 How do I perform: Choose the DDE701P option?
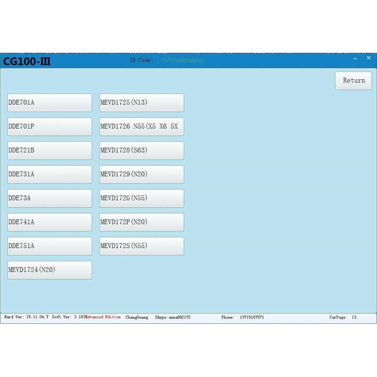[x=49, y=127]
